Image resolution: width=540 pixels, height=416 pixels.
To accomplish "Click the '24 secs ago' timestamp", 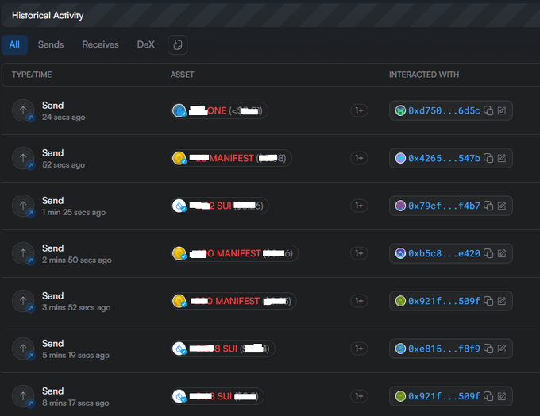I will [64, 117].
